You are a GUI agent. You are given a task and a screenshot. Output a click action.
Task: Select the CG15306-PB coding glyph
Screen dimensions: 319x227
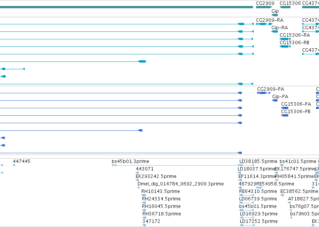285,115
